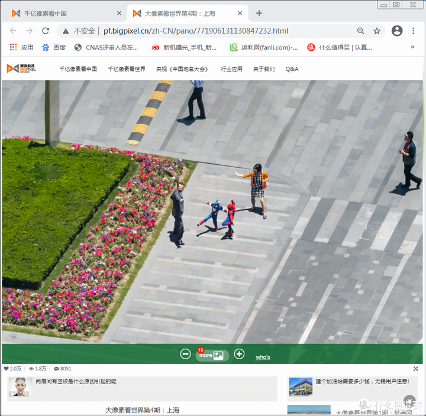Viewport: 426px width, 416px height.
Task: Go forward to next page
Action: [30, 31]
